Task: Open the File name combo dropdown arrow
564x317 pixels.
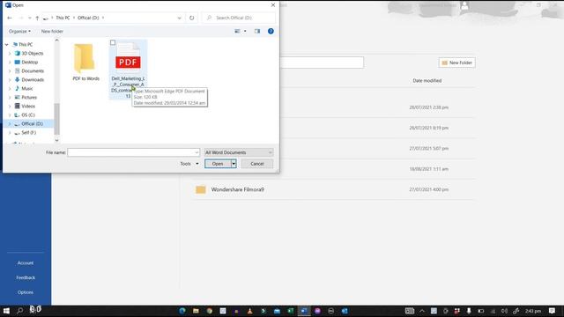Action: coord(197,152)
